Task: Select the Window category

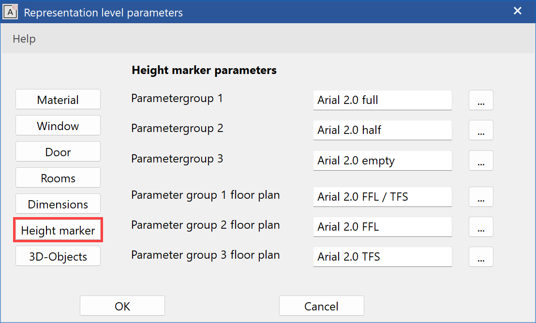Action: pos(58,125)
